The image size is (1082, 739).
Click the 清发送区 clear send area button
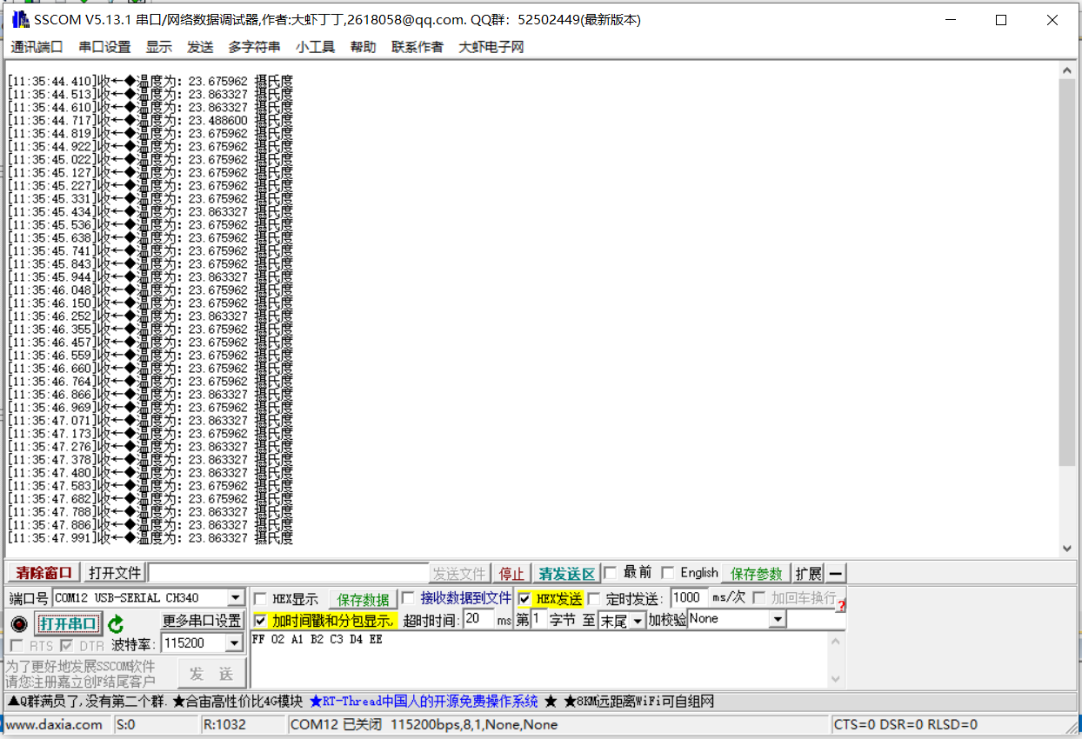pos(566,574)
